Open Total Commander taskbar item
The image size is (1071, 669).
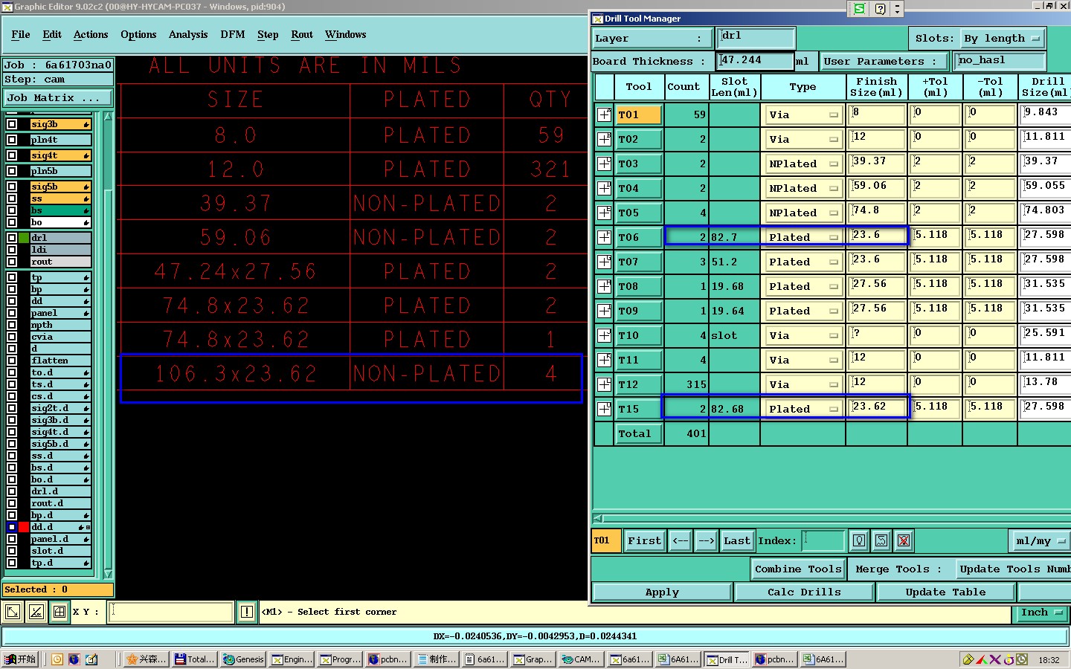[x=194, y=659]
